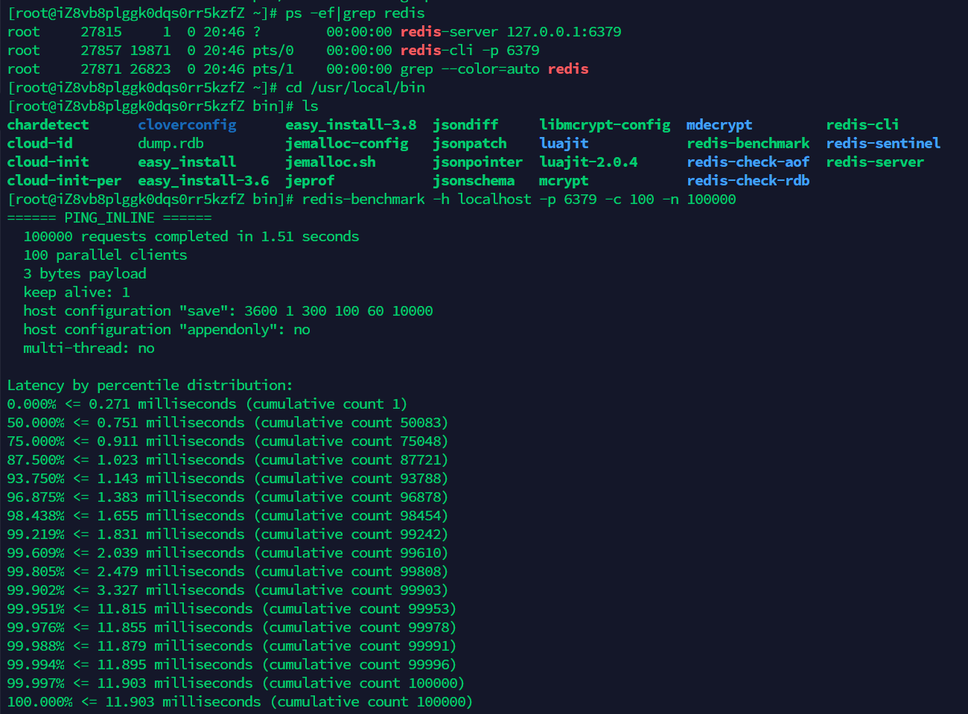
Task: Click the 'mcrypt' file name
Action: point(564,181)
